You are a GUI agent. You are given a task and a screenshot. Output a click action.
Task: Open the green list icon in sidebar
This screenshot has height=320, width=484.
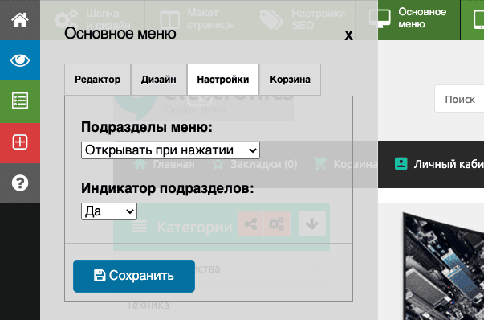[x=20, y=101]
